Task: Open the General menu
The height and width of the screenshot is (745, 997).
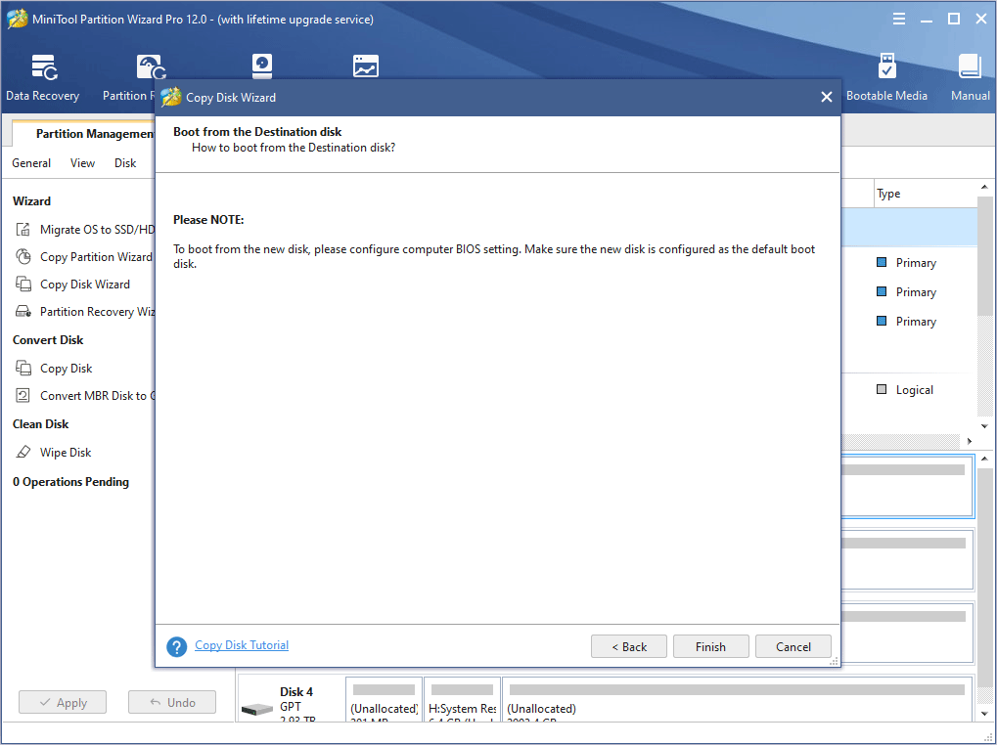Action: (31, 163)
